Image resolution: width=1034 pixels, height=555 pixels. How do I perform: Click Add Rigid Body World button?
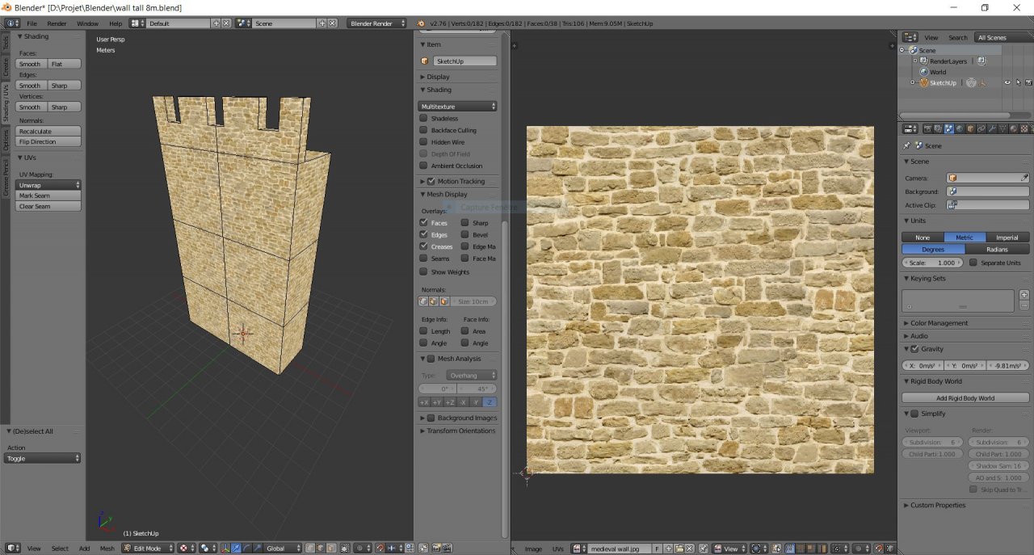[x=965, y=397]
